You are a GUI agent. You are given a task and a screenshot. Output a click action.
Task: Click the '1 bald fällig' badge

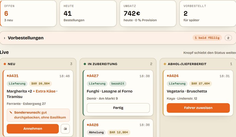(207, 38)
